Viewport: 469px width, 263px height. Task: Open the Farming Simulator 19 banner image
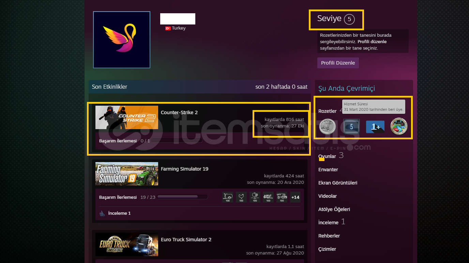(127, 174)
